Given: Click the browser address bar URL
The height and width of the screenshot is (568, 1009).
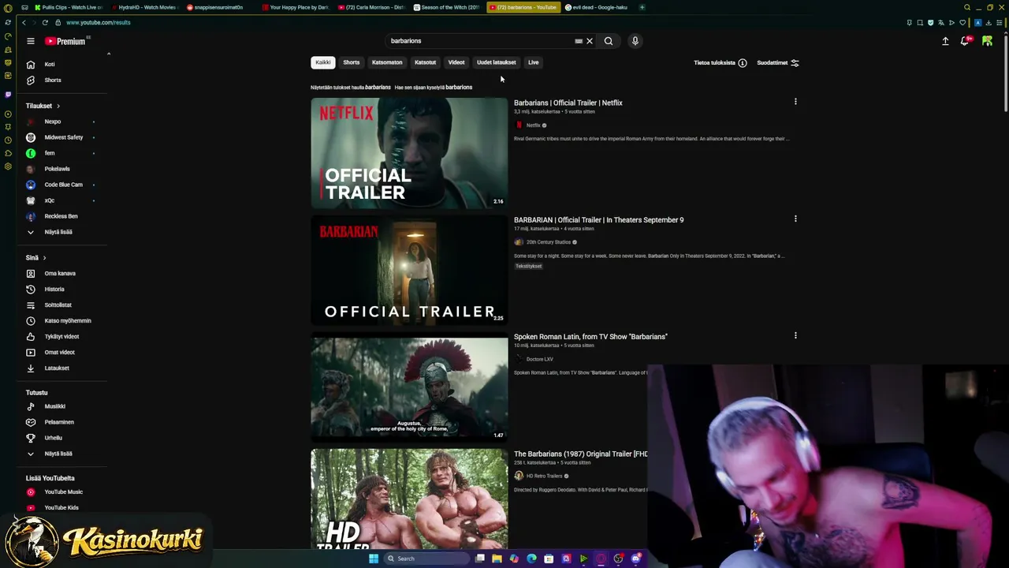Looking at the screenshot, I should pos(99,22).
